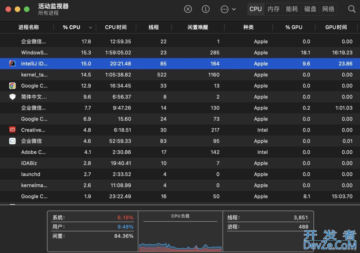The image size is (360, 253).
Task: Click the 闲置 84.36% value
Action: [124, 236]
